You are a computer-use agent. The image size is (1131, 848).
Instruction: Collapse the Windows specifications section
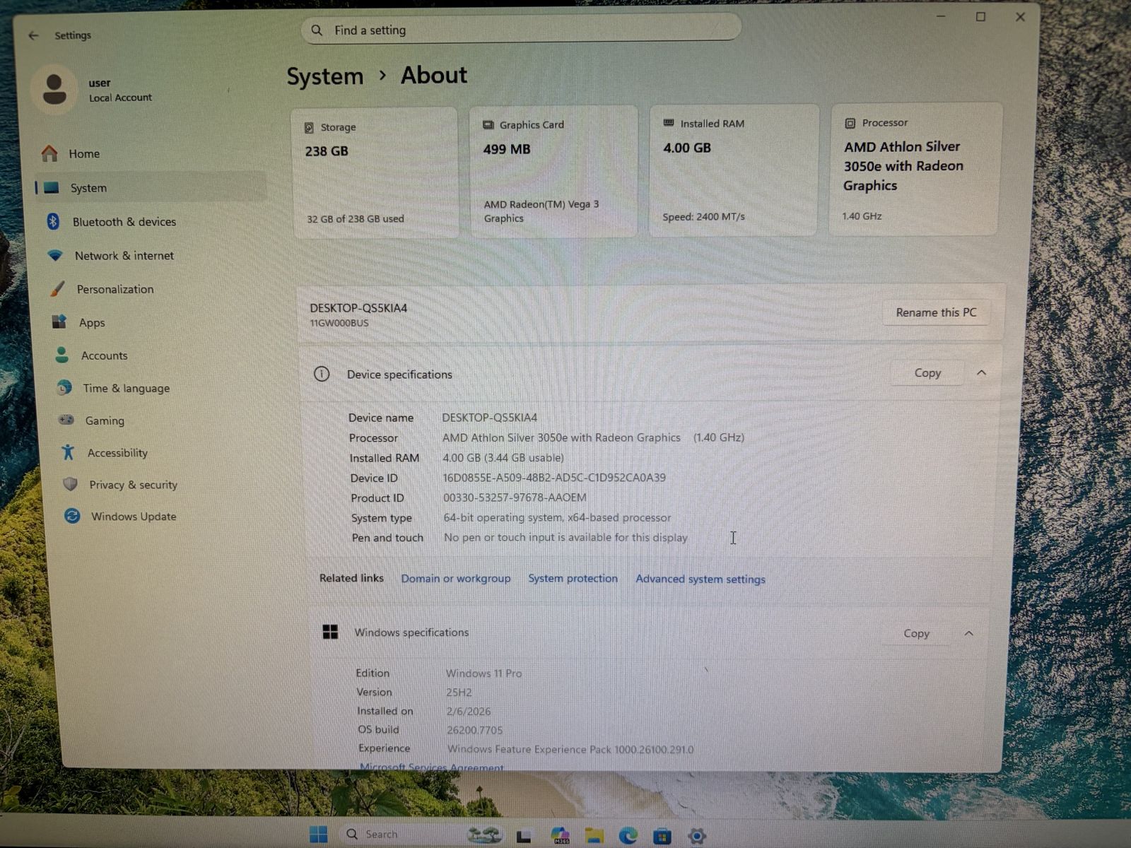tap(969, 634)
